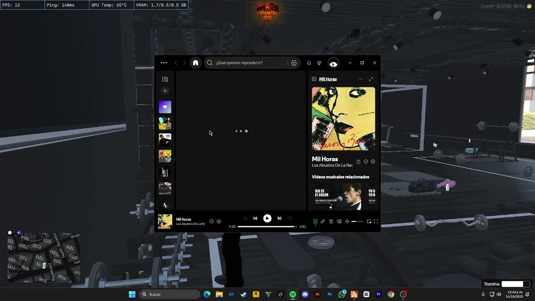This screenshot has width=535, height=301.
Task: Open more options in Now Playing panel
Action: (360, 79)
